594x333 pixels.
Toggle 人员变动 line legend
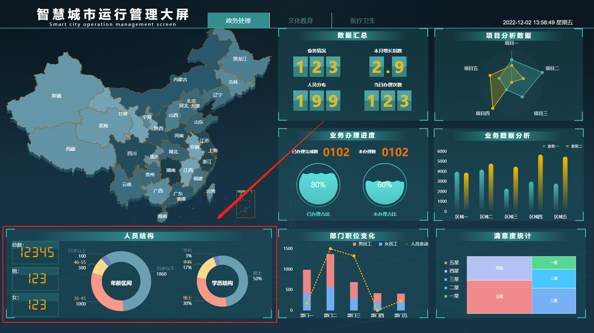click(417, 244)
